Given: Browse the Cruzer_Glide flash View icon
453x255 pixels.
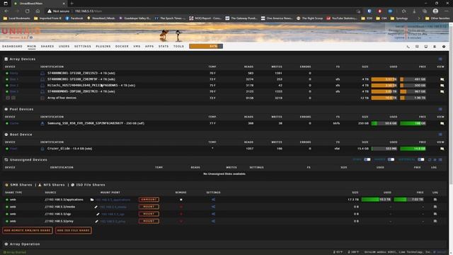Looking at the screenshot, I should pyautogui.click(x=442, y=149).
